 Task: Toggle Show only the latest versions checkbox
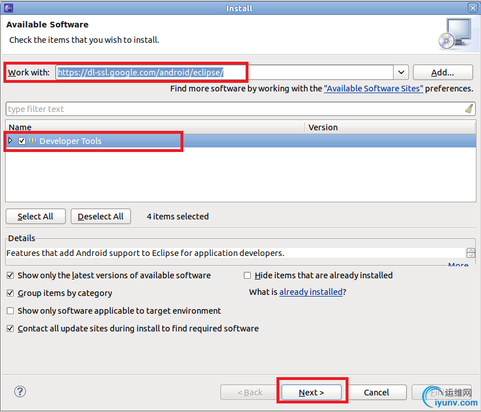point(10,275)
